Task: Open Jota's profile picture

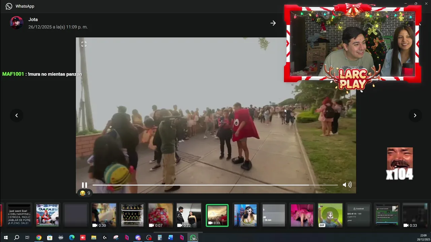Action: click(16, 23)
